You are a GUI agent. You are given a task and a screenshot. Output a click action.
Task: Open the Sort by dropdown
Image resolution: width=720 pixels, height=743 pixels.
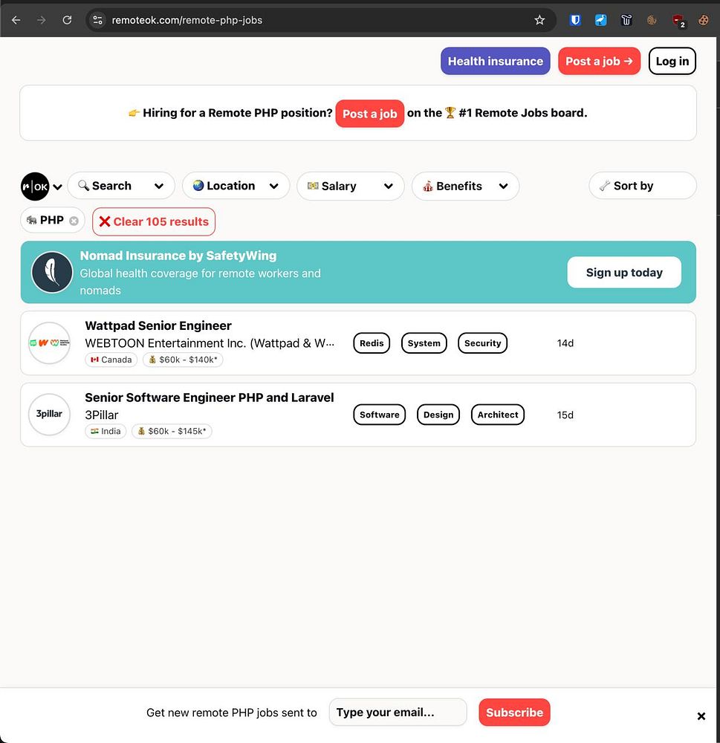pyautogui.click(x=642, y=185)
